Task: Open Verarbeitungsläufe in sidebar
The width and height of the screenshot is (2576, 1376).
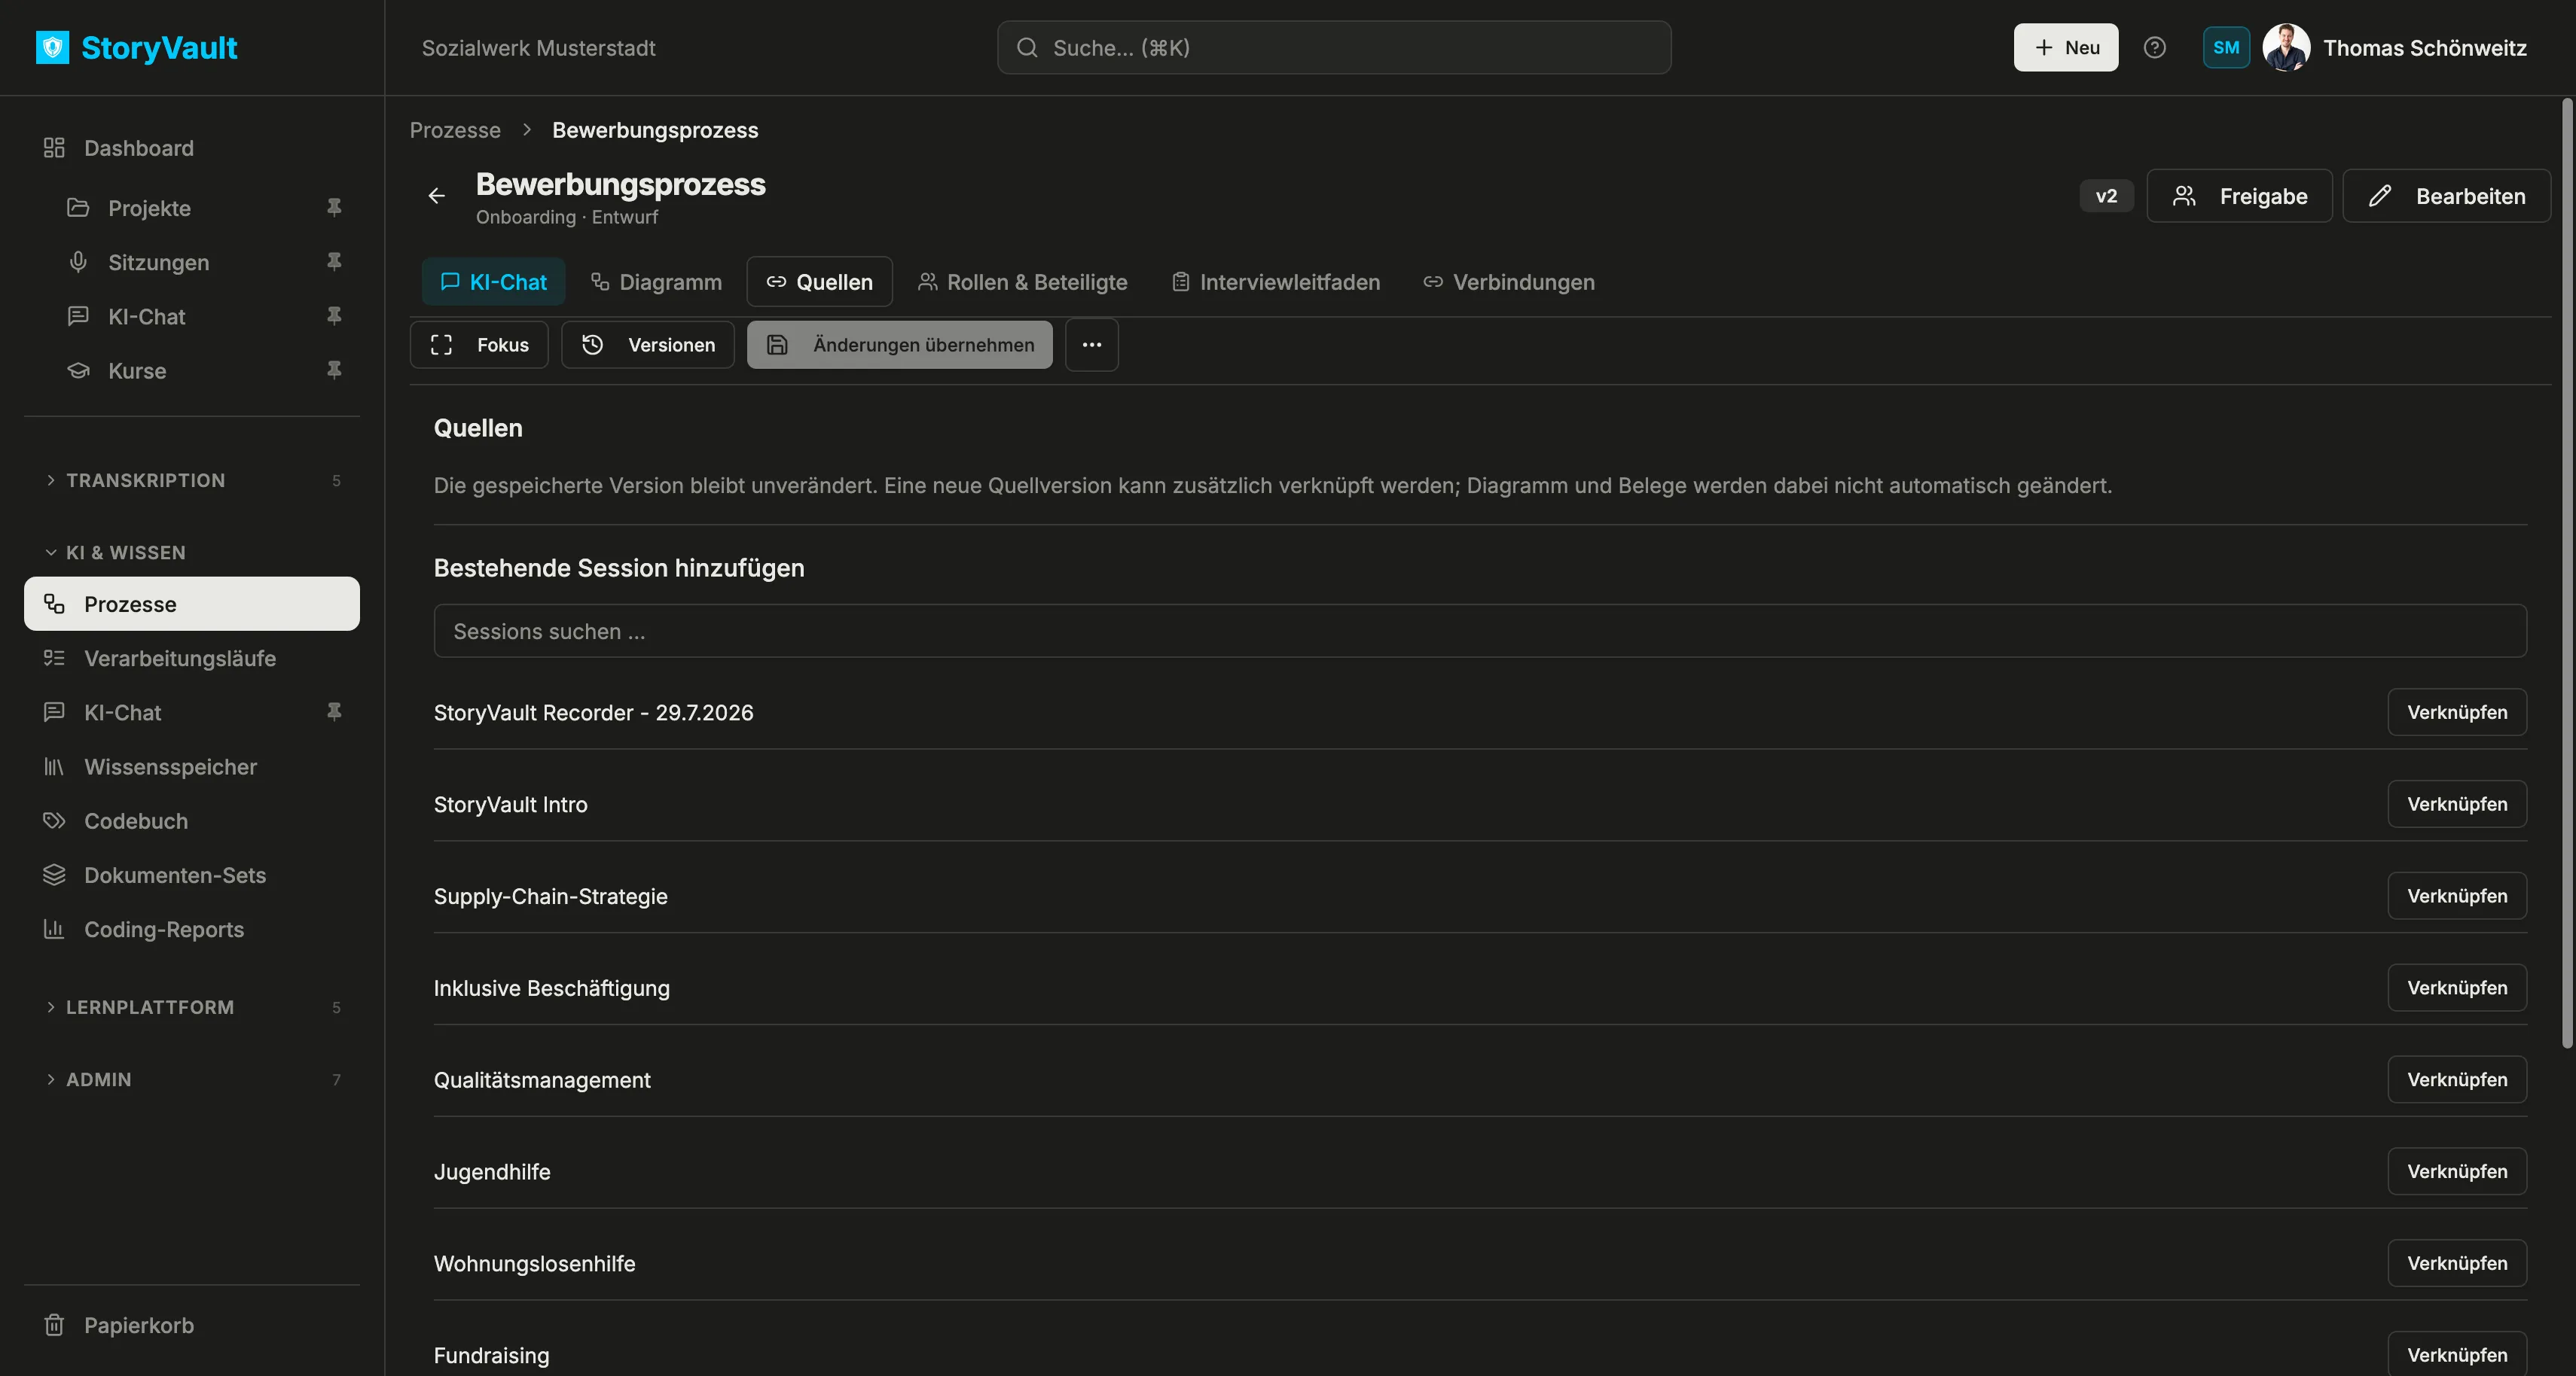Action: [192, 659]
